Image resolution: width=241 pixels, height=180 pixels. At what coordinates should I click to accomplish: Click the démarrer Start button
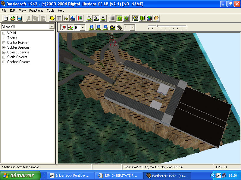(x=20, y=175)
